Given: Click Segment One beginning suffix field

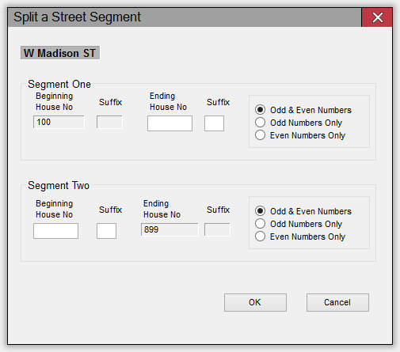Looking at the screenshot, I should pos(109,122).
